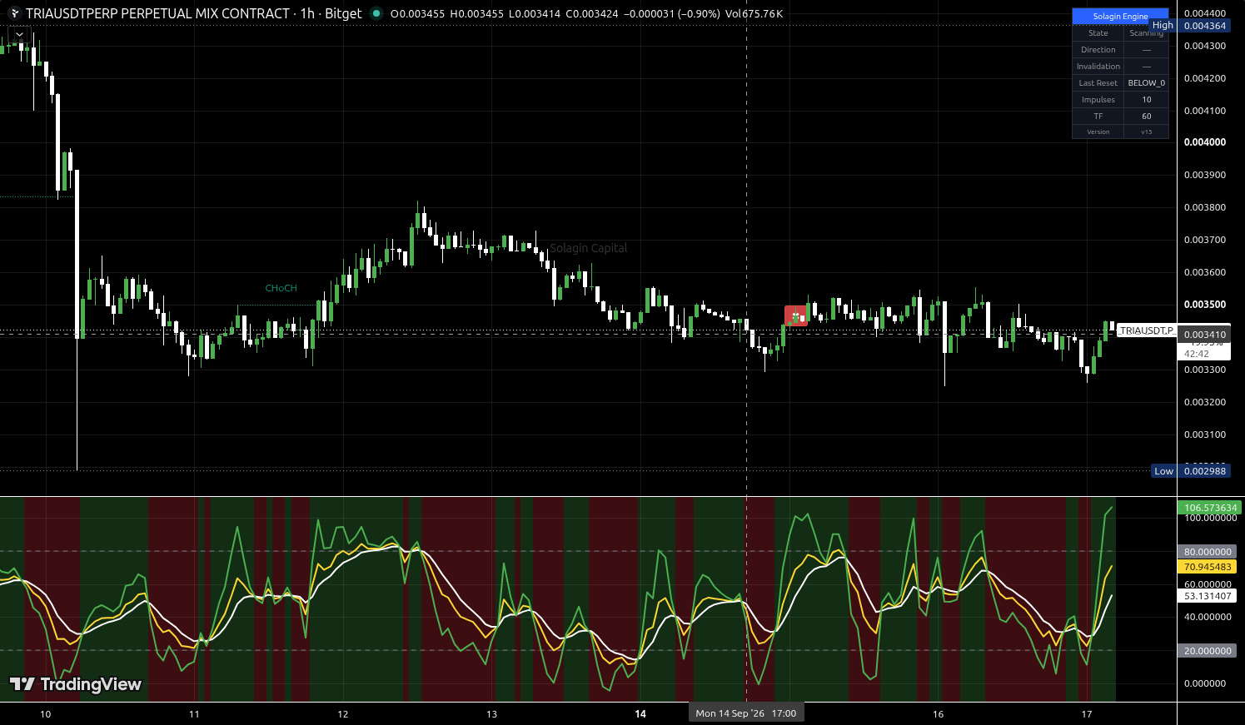The height and width of the screenshot is (725, 1245).
Task: Click the Solagin Capital text on chart
Action: (x=589, y=248)
